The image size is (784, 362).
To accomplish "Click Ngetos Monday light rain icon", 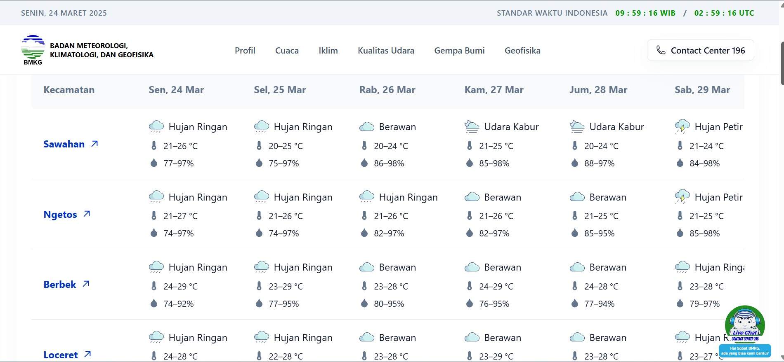I will 156,197.
